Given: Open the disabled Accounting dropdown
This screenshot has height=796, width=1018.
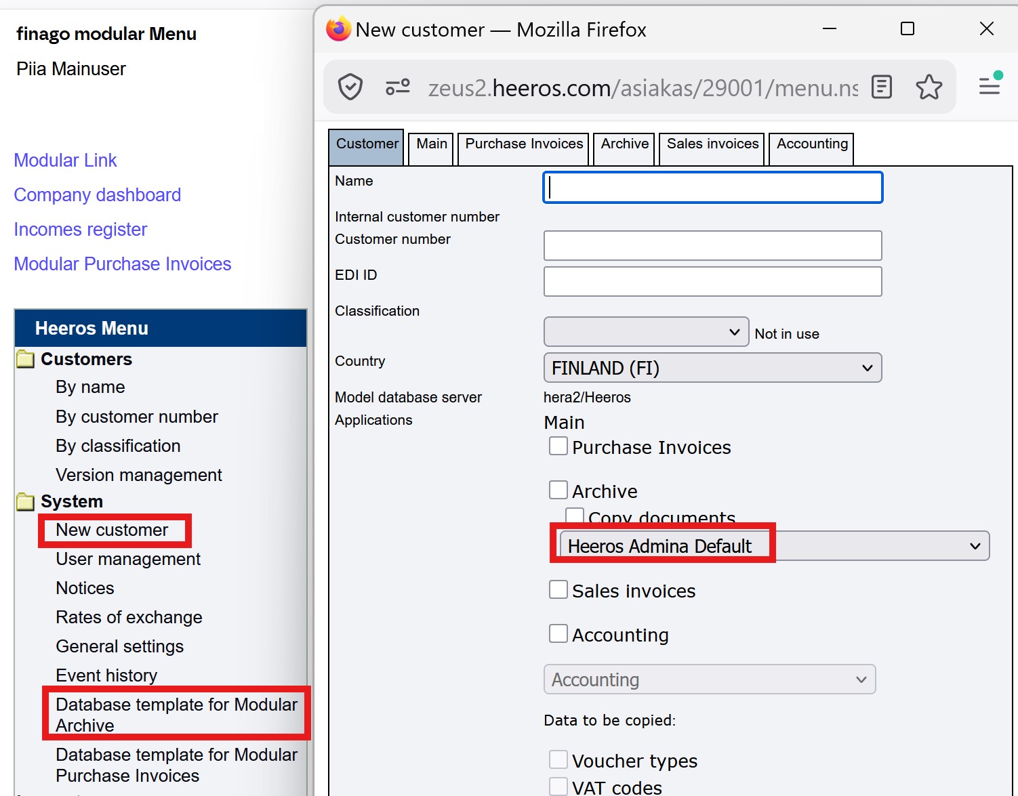Looking at the screenshot, I should [710, 679].
